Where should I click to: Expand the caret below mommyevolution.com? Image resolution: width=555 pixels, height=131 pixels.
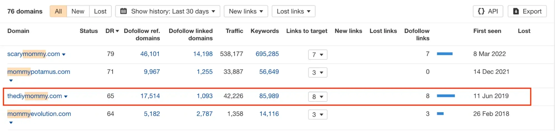(x=11, y=123)
